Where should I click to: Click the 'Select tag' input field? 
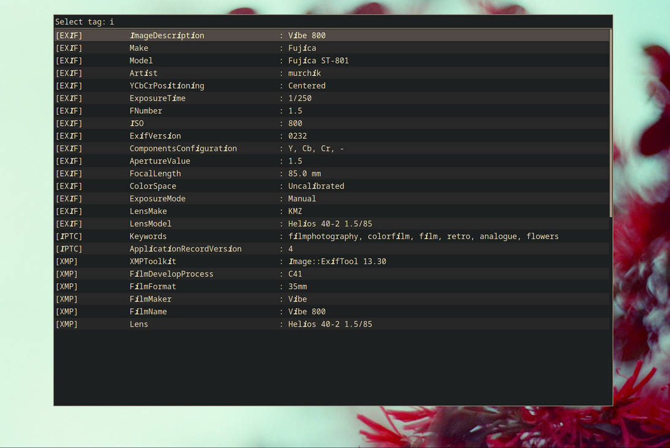tap(333, 22)
